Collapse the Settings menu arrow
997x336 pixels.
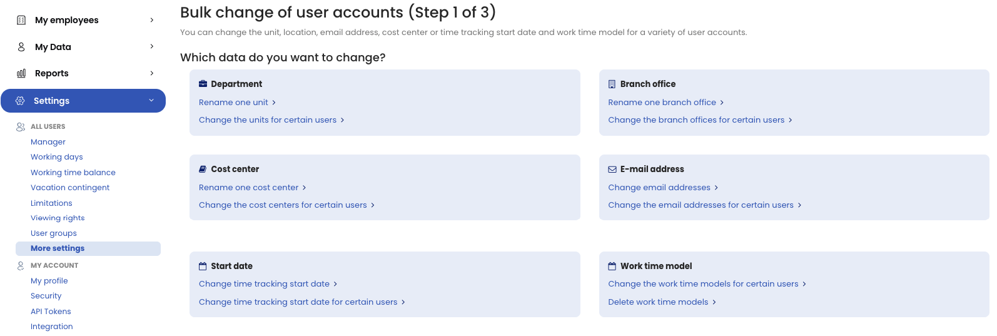tap(151, 101)
